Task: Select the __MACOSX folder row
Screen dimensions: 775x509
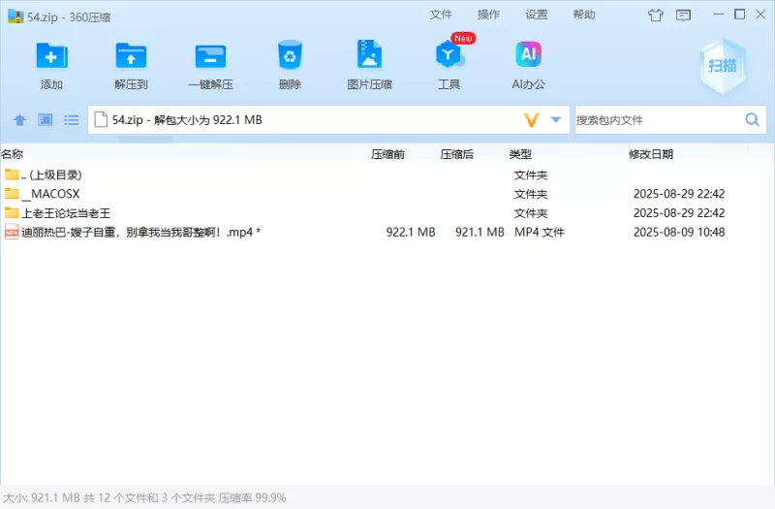Action: point(387,194)
